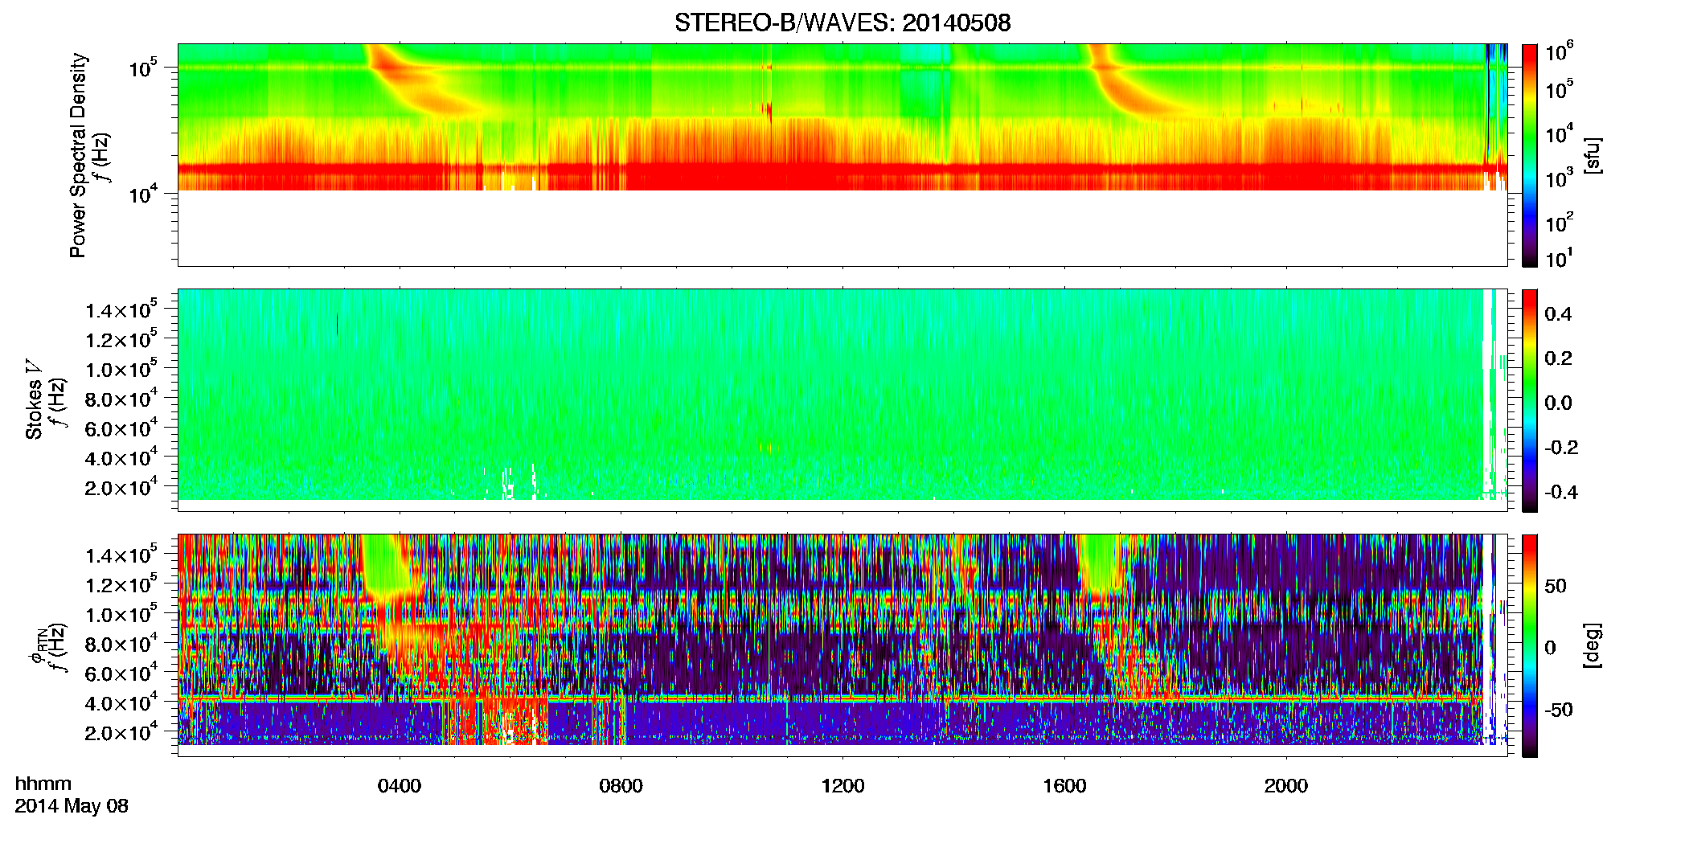
Task: Click the 0.4 Stokes color bar tick label
Action: [x=1558, y=314]
